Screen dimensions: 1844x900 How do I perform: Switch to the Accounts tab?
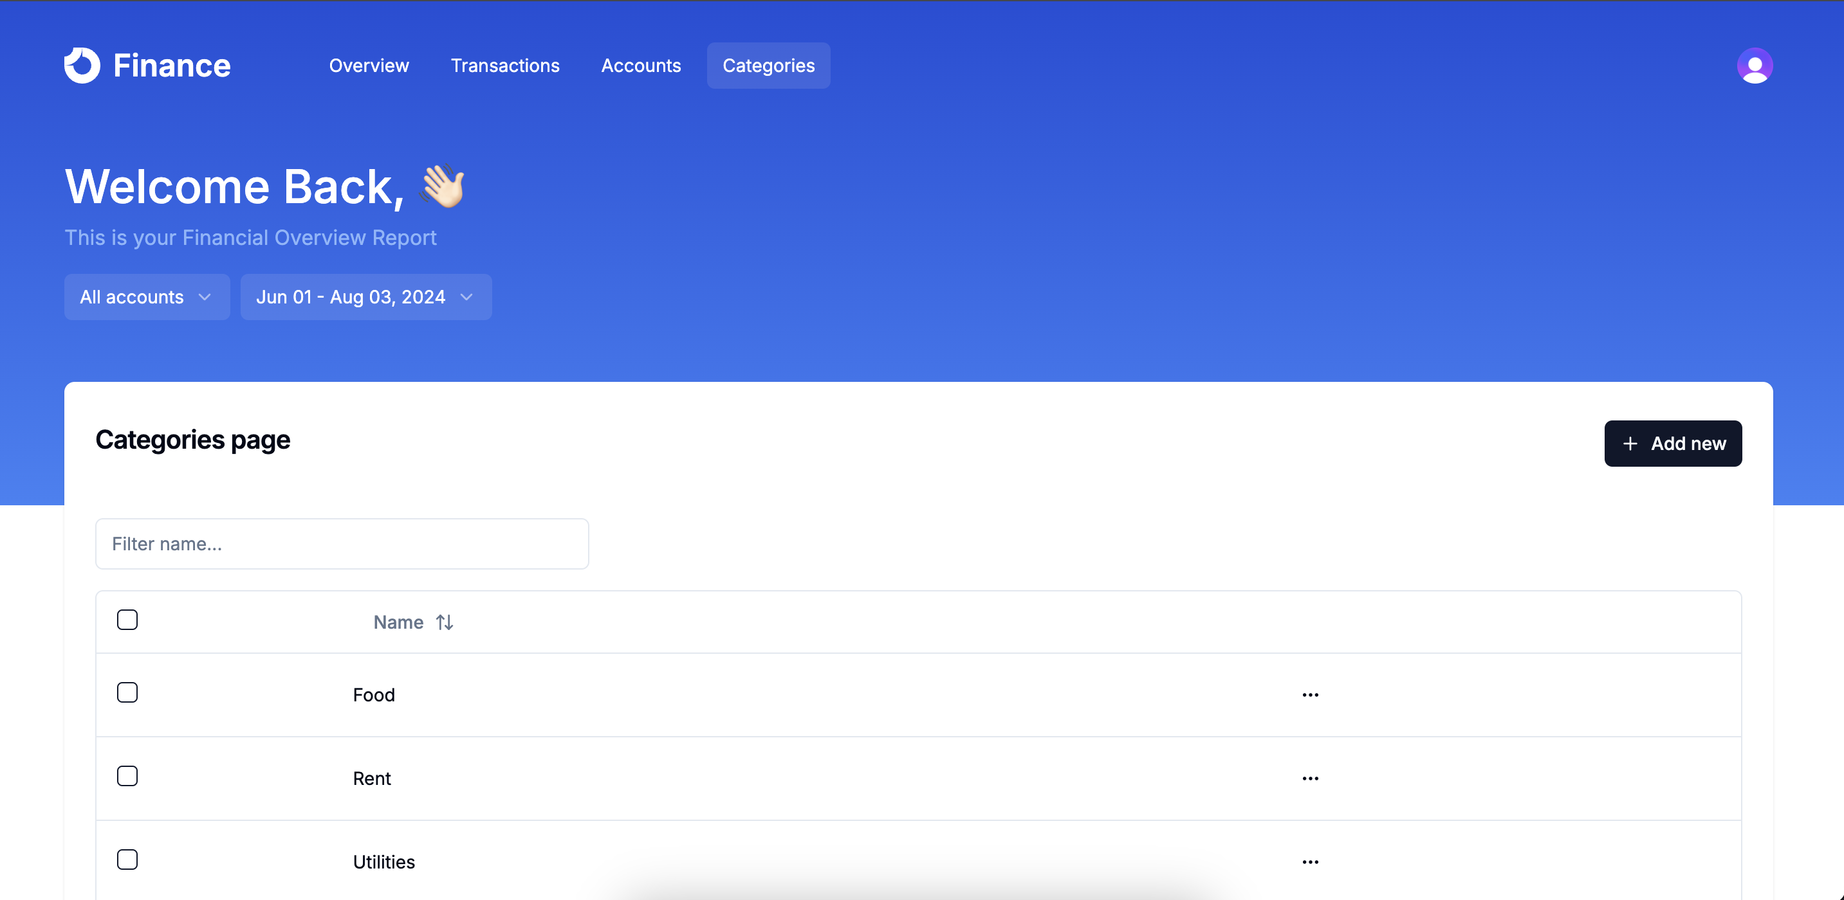[x=641, y=65]
